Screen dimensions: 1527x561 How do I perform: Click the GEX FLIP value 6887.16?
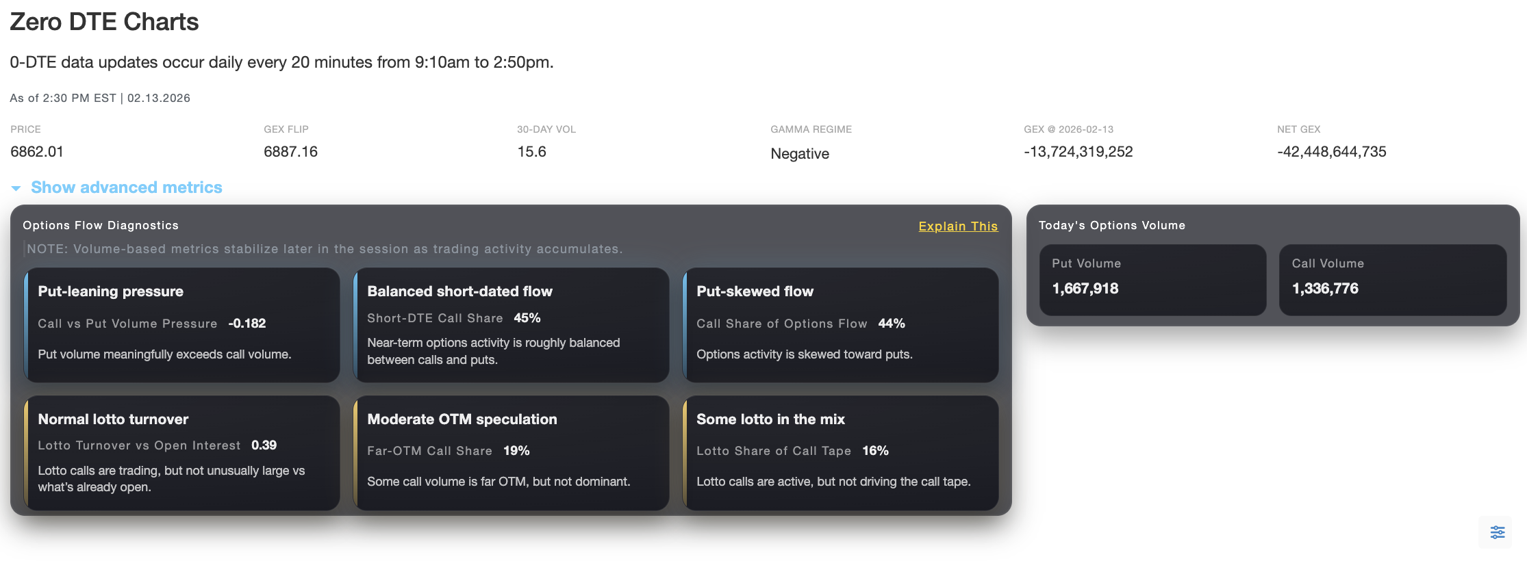click(x=290, y=152)
